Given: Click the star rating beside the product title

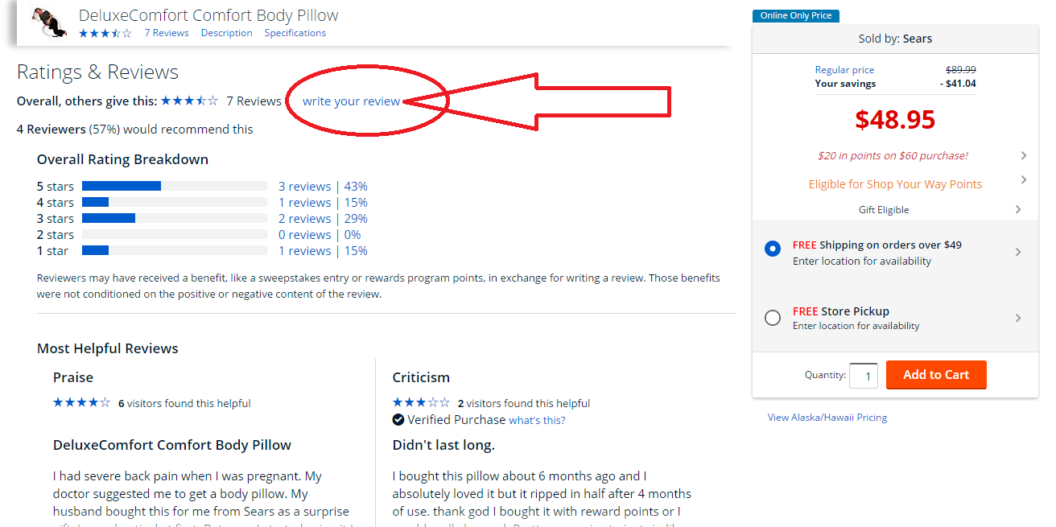Looking at the screenshot, I should [105, 33].
